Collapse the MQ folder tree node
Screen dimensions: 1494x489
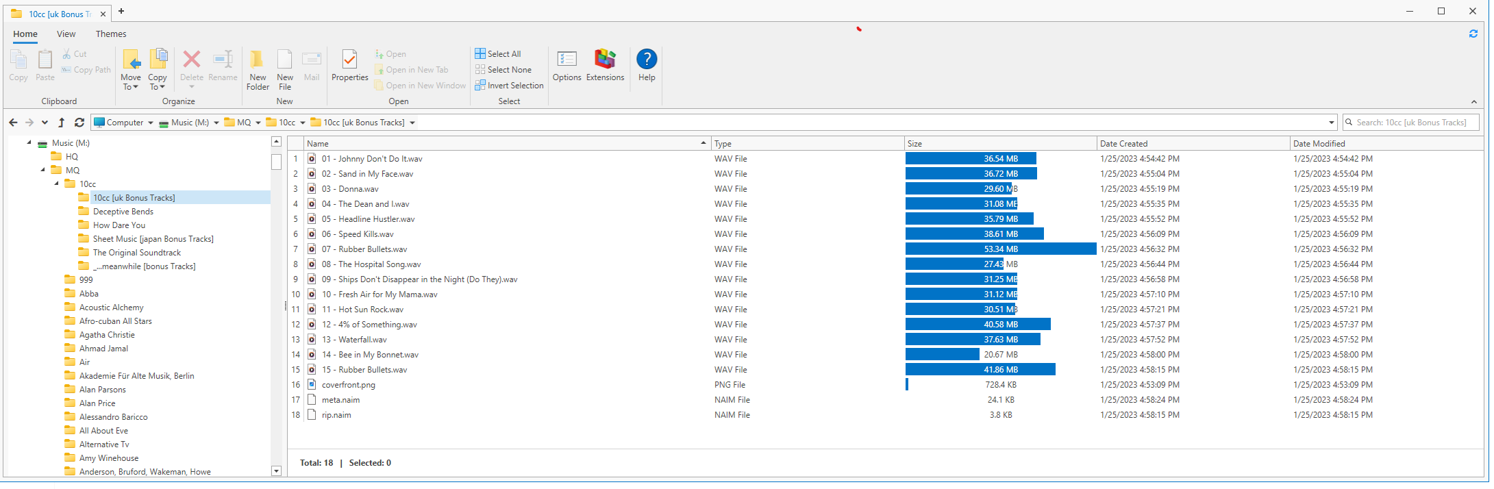tap(43, 170)
